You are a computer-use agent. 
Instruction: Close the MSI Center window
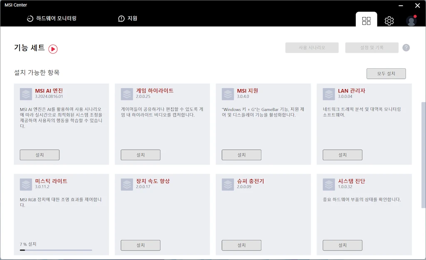coord(418,5)
